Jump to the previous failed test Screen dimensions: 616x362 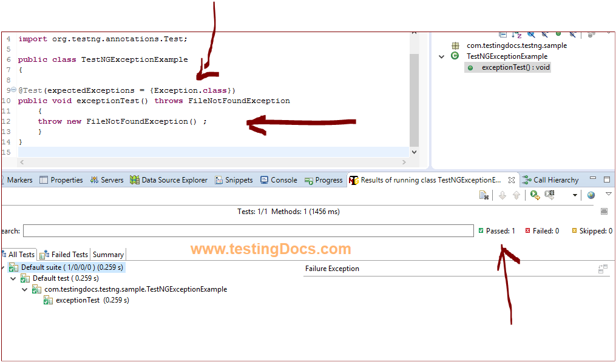pos(517,195)
